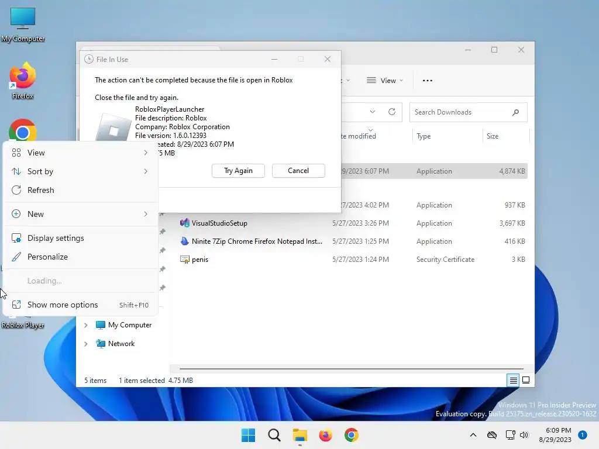
Task: Launch Firefox from the taskbar
Action: [325, 435]
